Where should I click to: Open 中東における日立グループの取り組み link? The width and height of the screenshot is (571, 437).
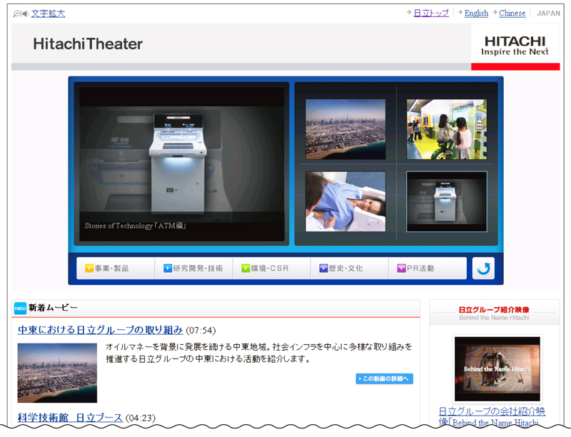(x=100, y=330)
